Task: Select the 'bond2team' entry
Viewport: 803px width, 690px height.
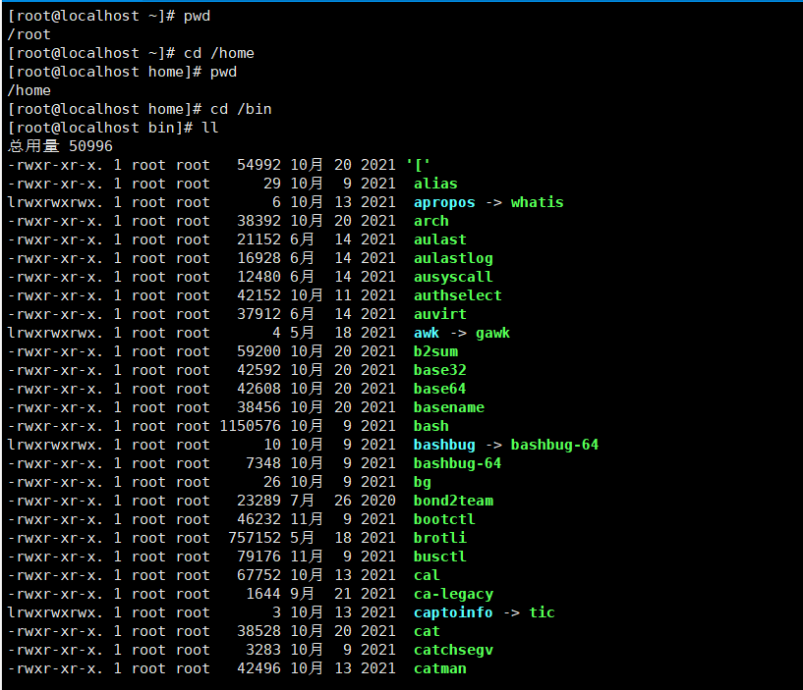Action: pyautogui.click(x=453, y=501)
